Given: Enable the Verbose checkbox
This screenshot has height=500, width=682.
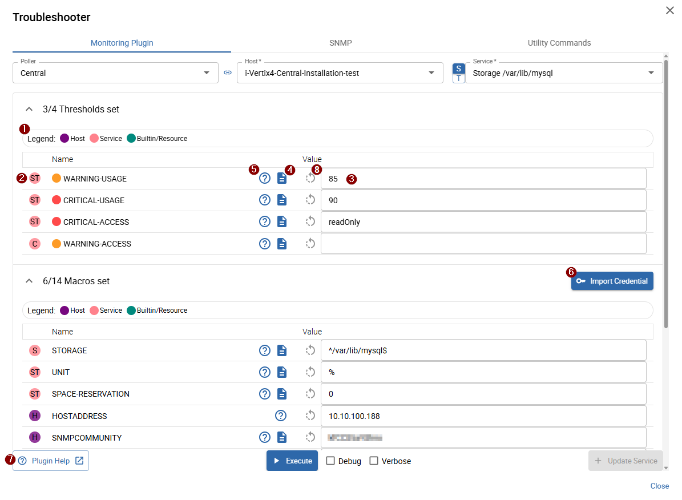Looking at the screenshot, I should 374,461.
